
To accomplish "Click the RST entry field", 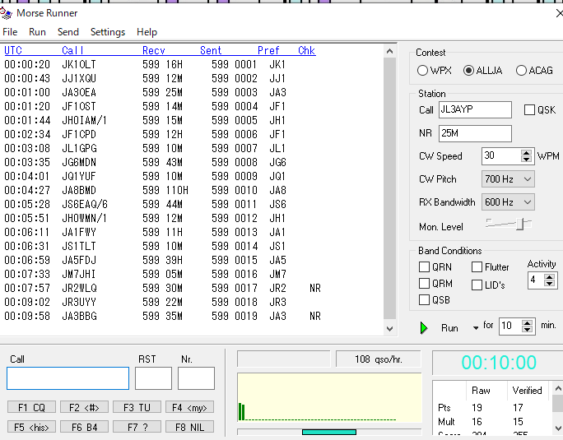I will pos(153,378).
